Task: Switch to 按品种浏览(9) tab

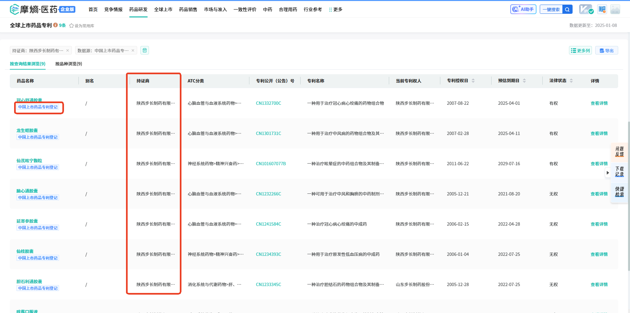Action: (69, 64)
